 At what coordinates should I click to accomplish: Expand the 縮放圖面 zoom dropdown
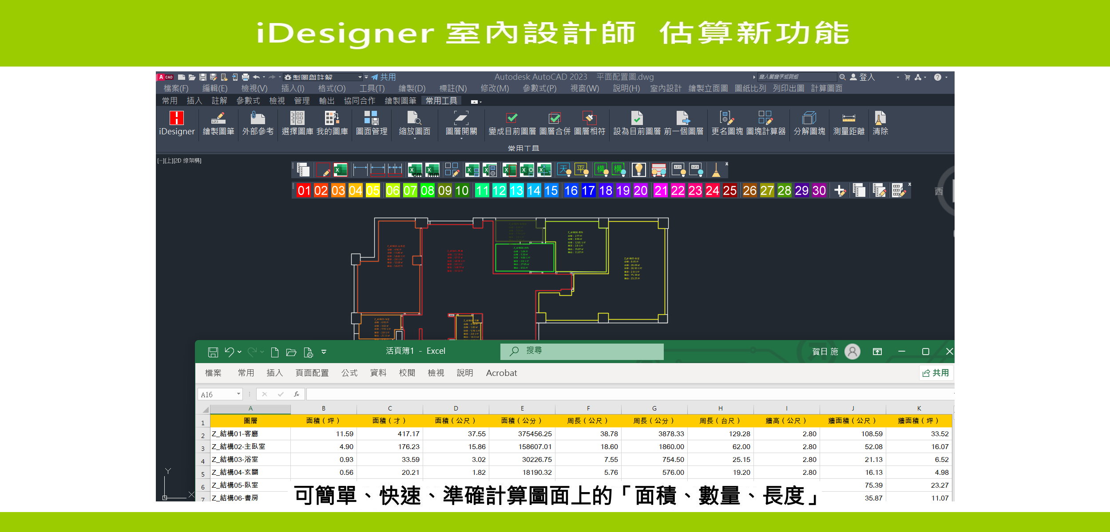pyautogui.click(x=415, y=139)
